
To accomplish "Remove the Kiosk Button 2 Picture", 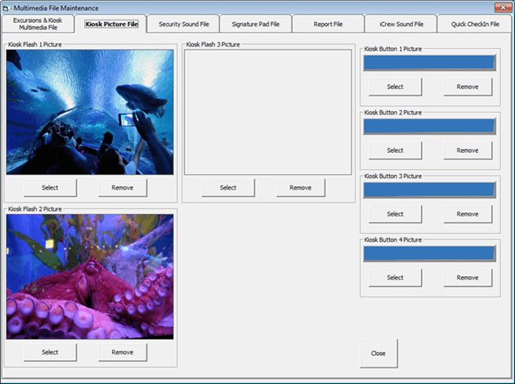I will coord(468,150).
